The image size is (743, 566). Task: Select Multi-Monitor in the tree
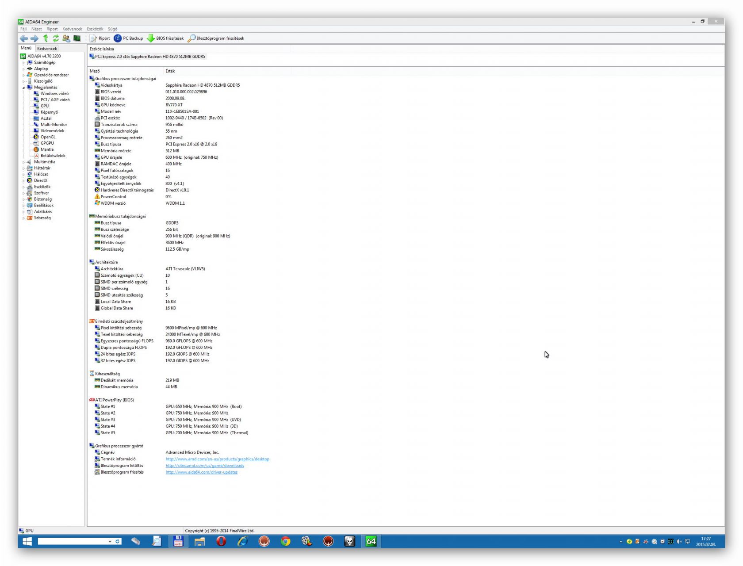click(x=50, y=125)
